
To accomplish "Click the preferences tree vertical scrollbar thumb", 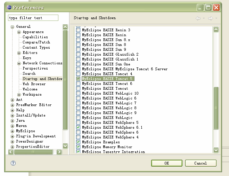I will [65, 80].
